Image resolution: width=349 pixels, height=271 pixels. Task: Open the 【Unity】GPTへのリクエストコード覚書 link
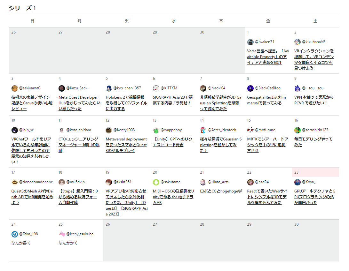172,142
